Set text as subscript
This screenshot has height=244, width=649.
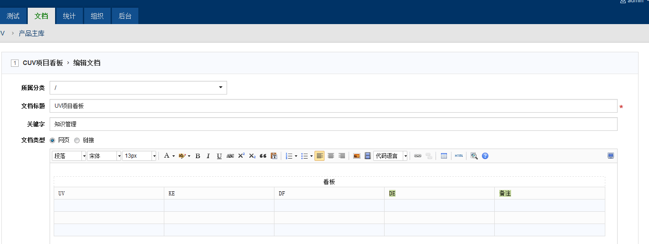(252, 156)
